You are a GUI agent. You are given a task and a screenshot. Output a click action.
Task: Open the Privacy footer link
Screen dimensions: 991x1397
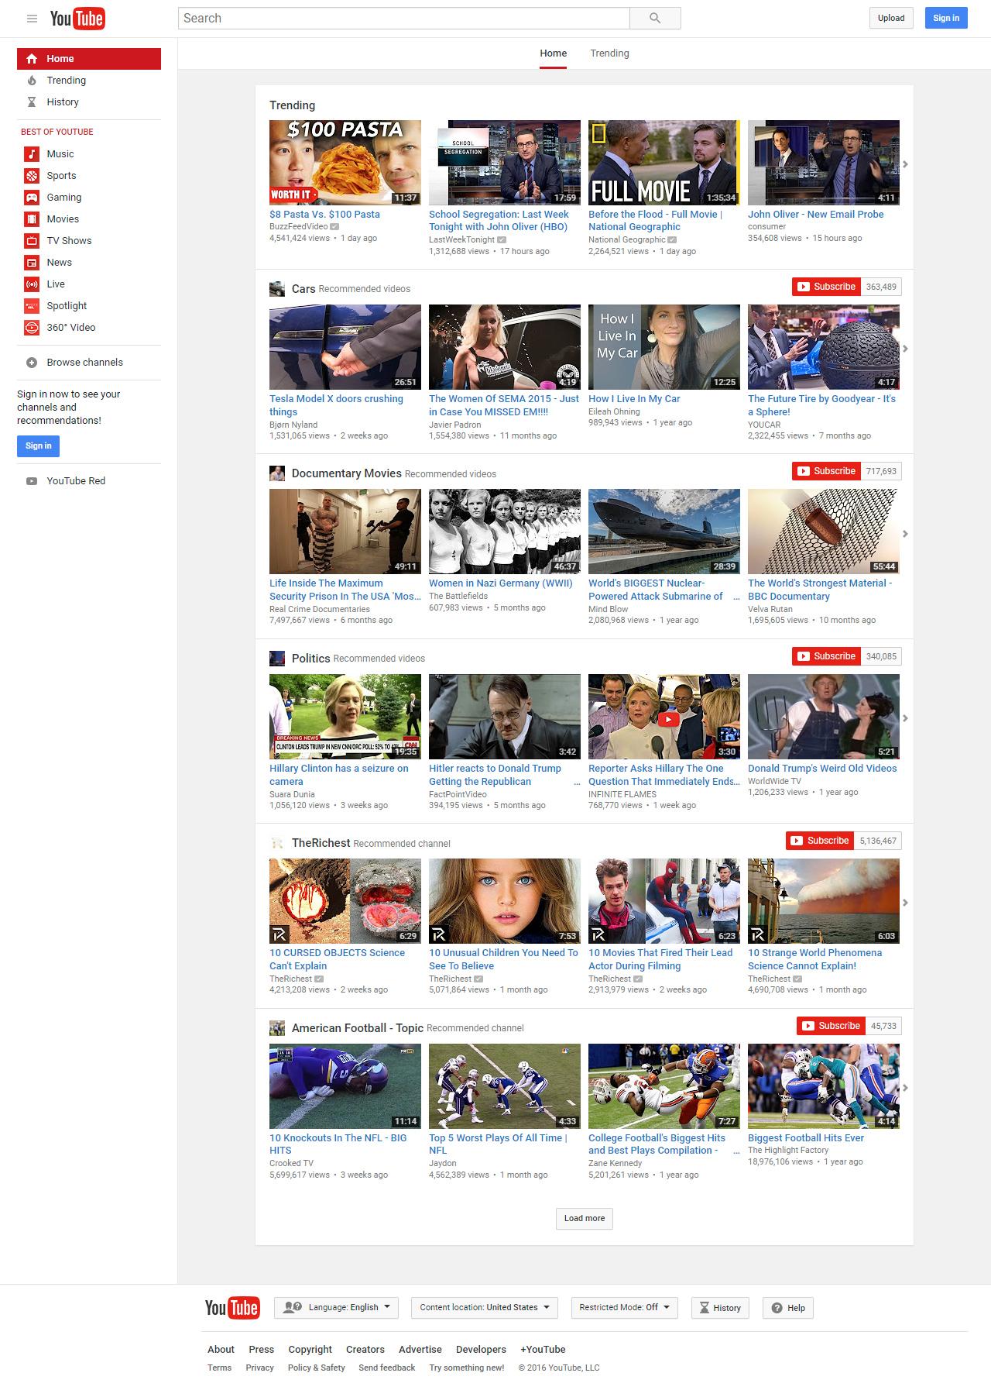259,1368
